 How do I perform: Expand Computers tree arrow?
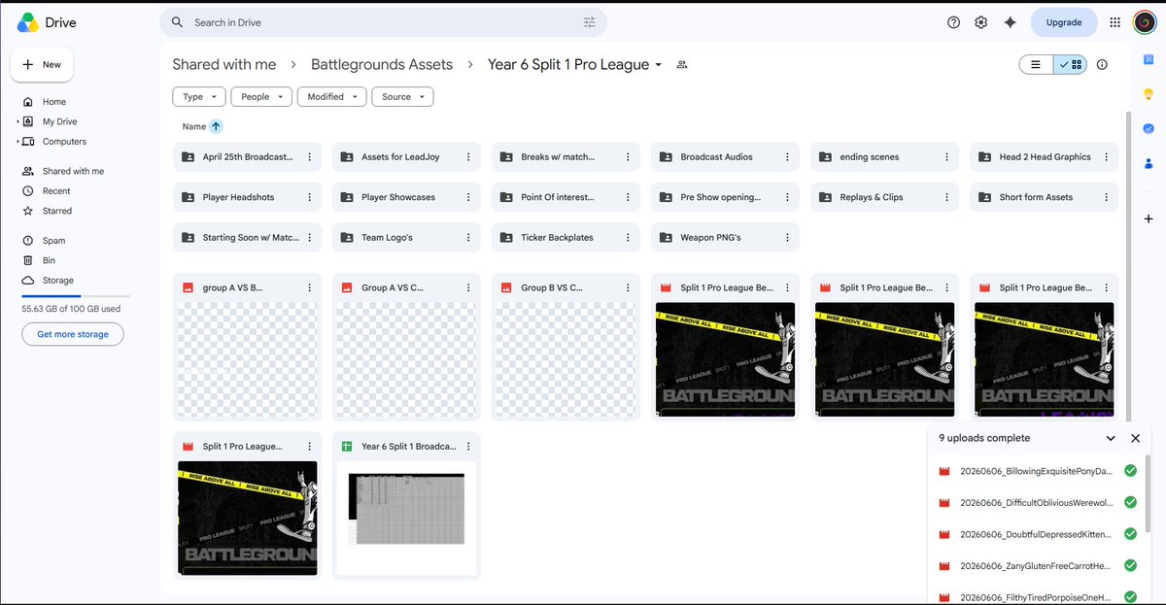(17, 142)
